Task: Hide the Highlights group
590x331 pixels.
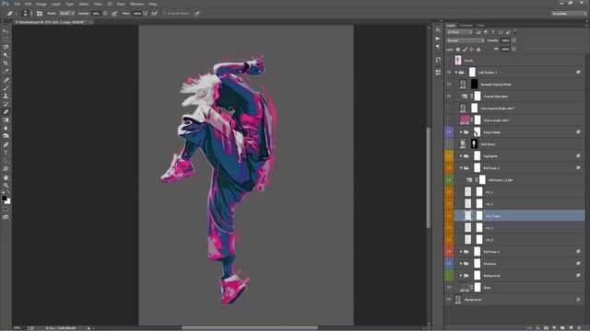Action: point(449,155)
